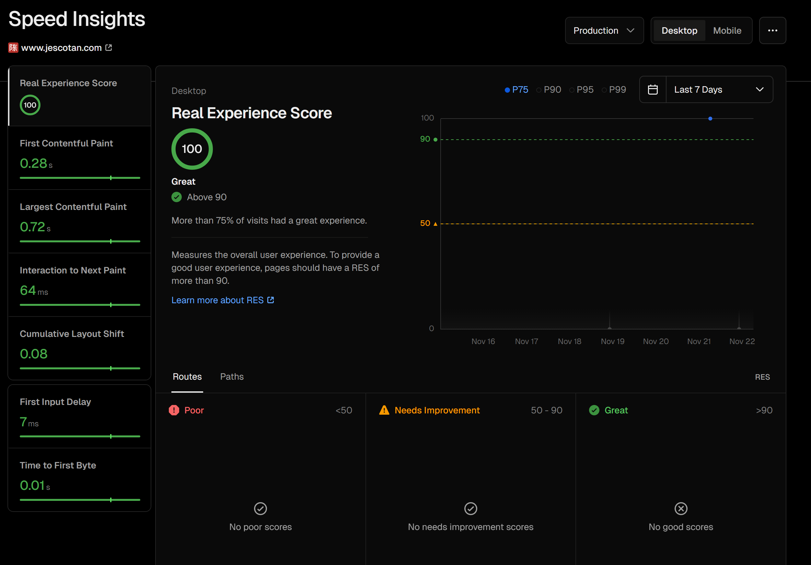Click the green checkmark beside 'Above 90'
Viewport: 811px width, 565px height.
[176, 197]
